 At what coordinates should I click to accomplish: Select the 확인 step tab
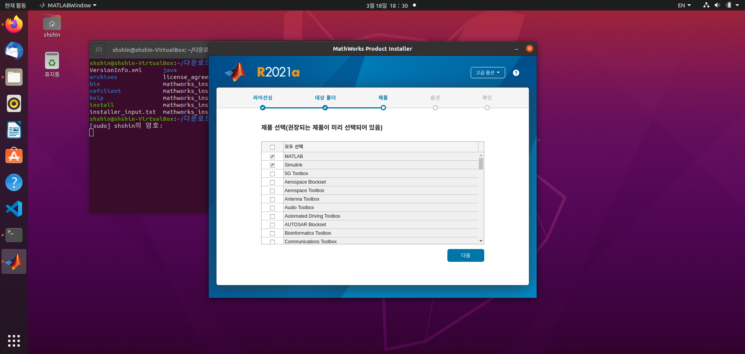pos(487,98)
